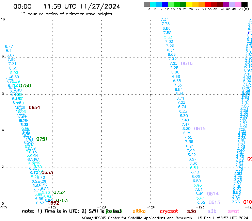Click the 7.34 wave height value

click(x=165, y=19)
